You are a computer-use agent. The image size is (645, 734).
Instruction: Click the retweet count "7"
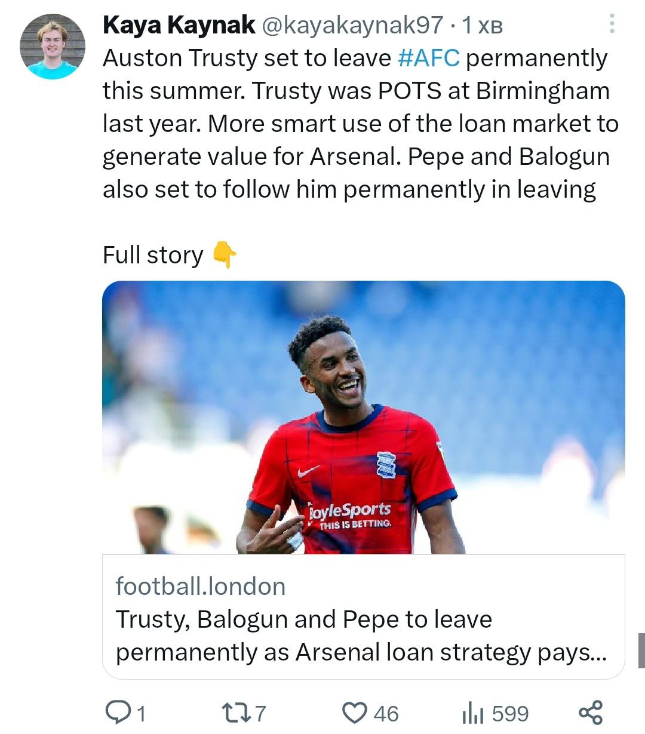(x=260, y=714)
